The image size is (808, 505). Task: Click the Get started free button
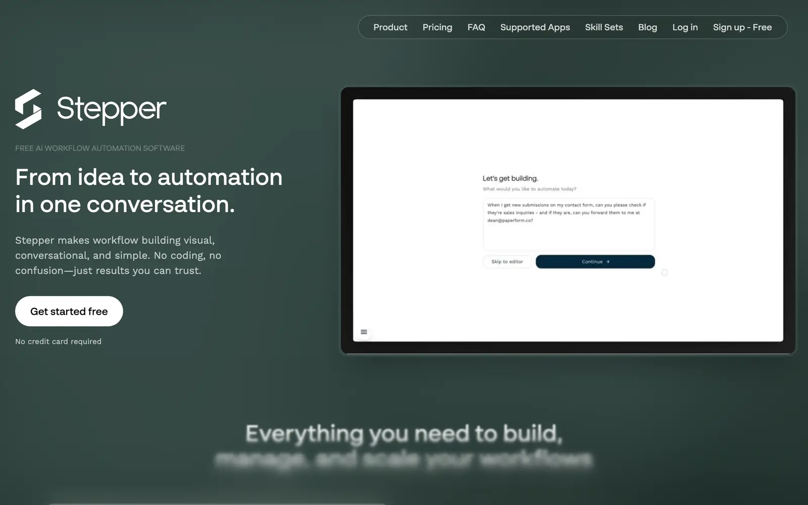tap(69, 311)
